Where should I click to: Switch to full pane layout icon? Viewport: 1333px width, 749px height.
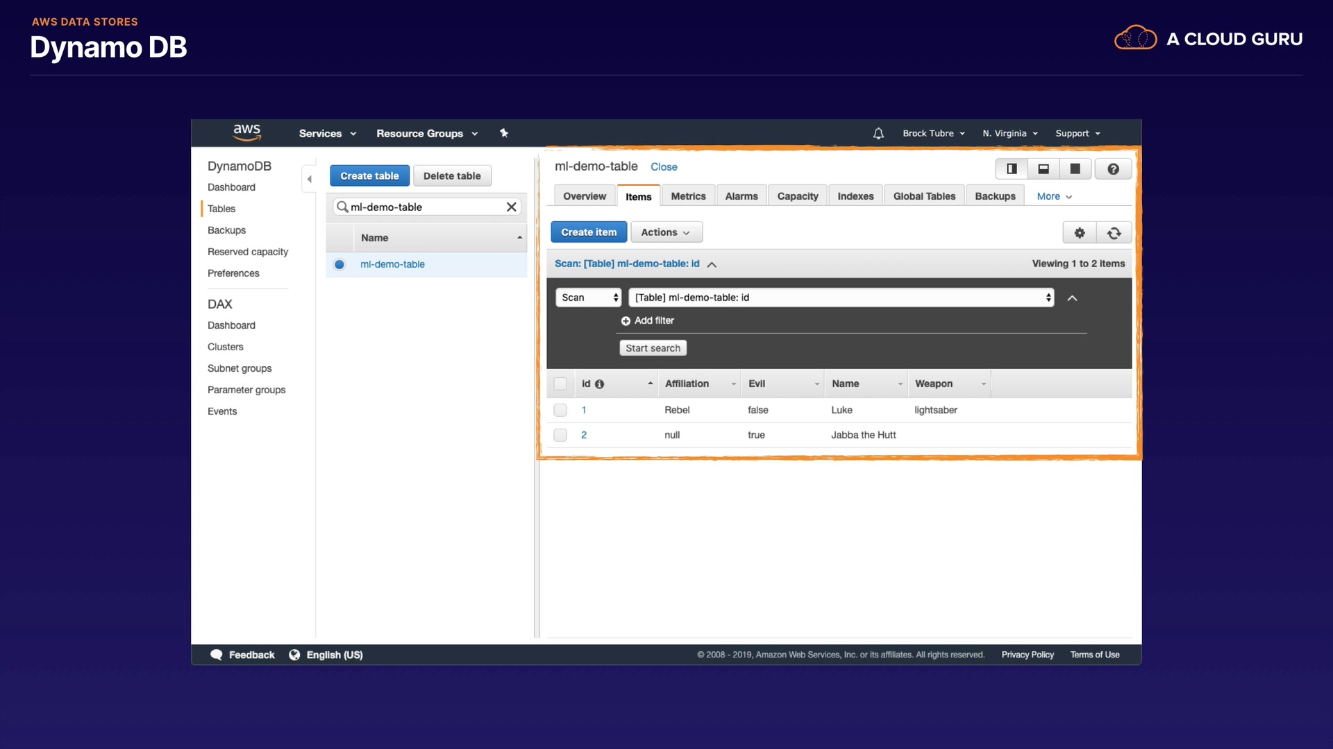(1075, 169)
